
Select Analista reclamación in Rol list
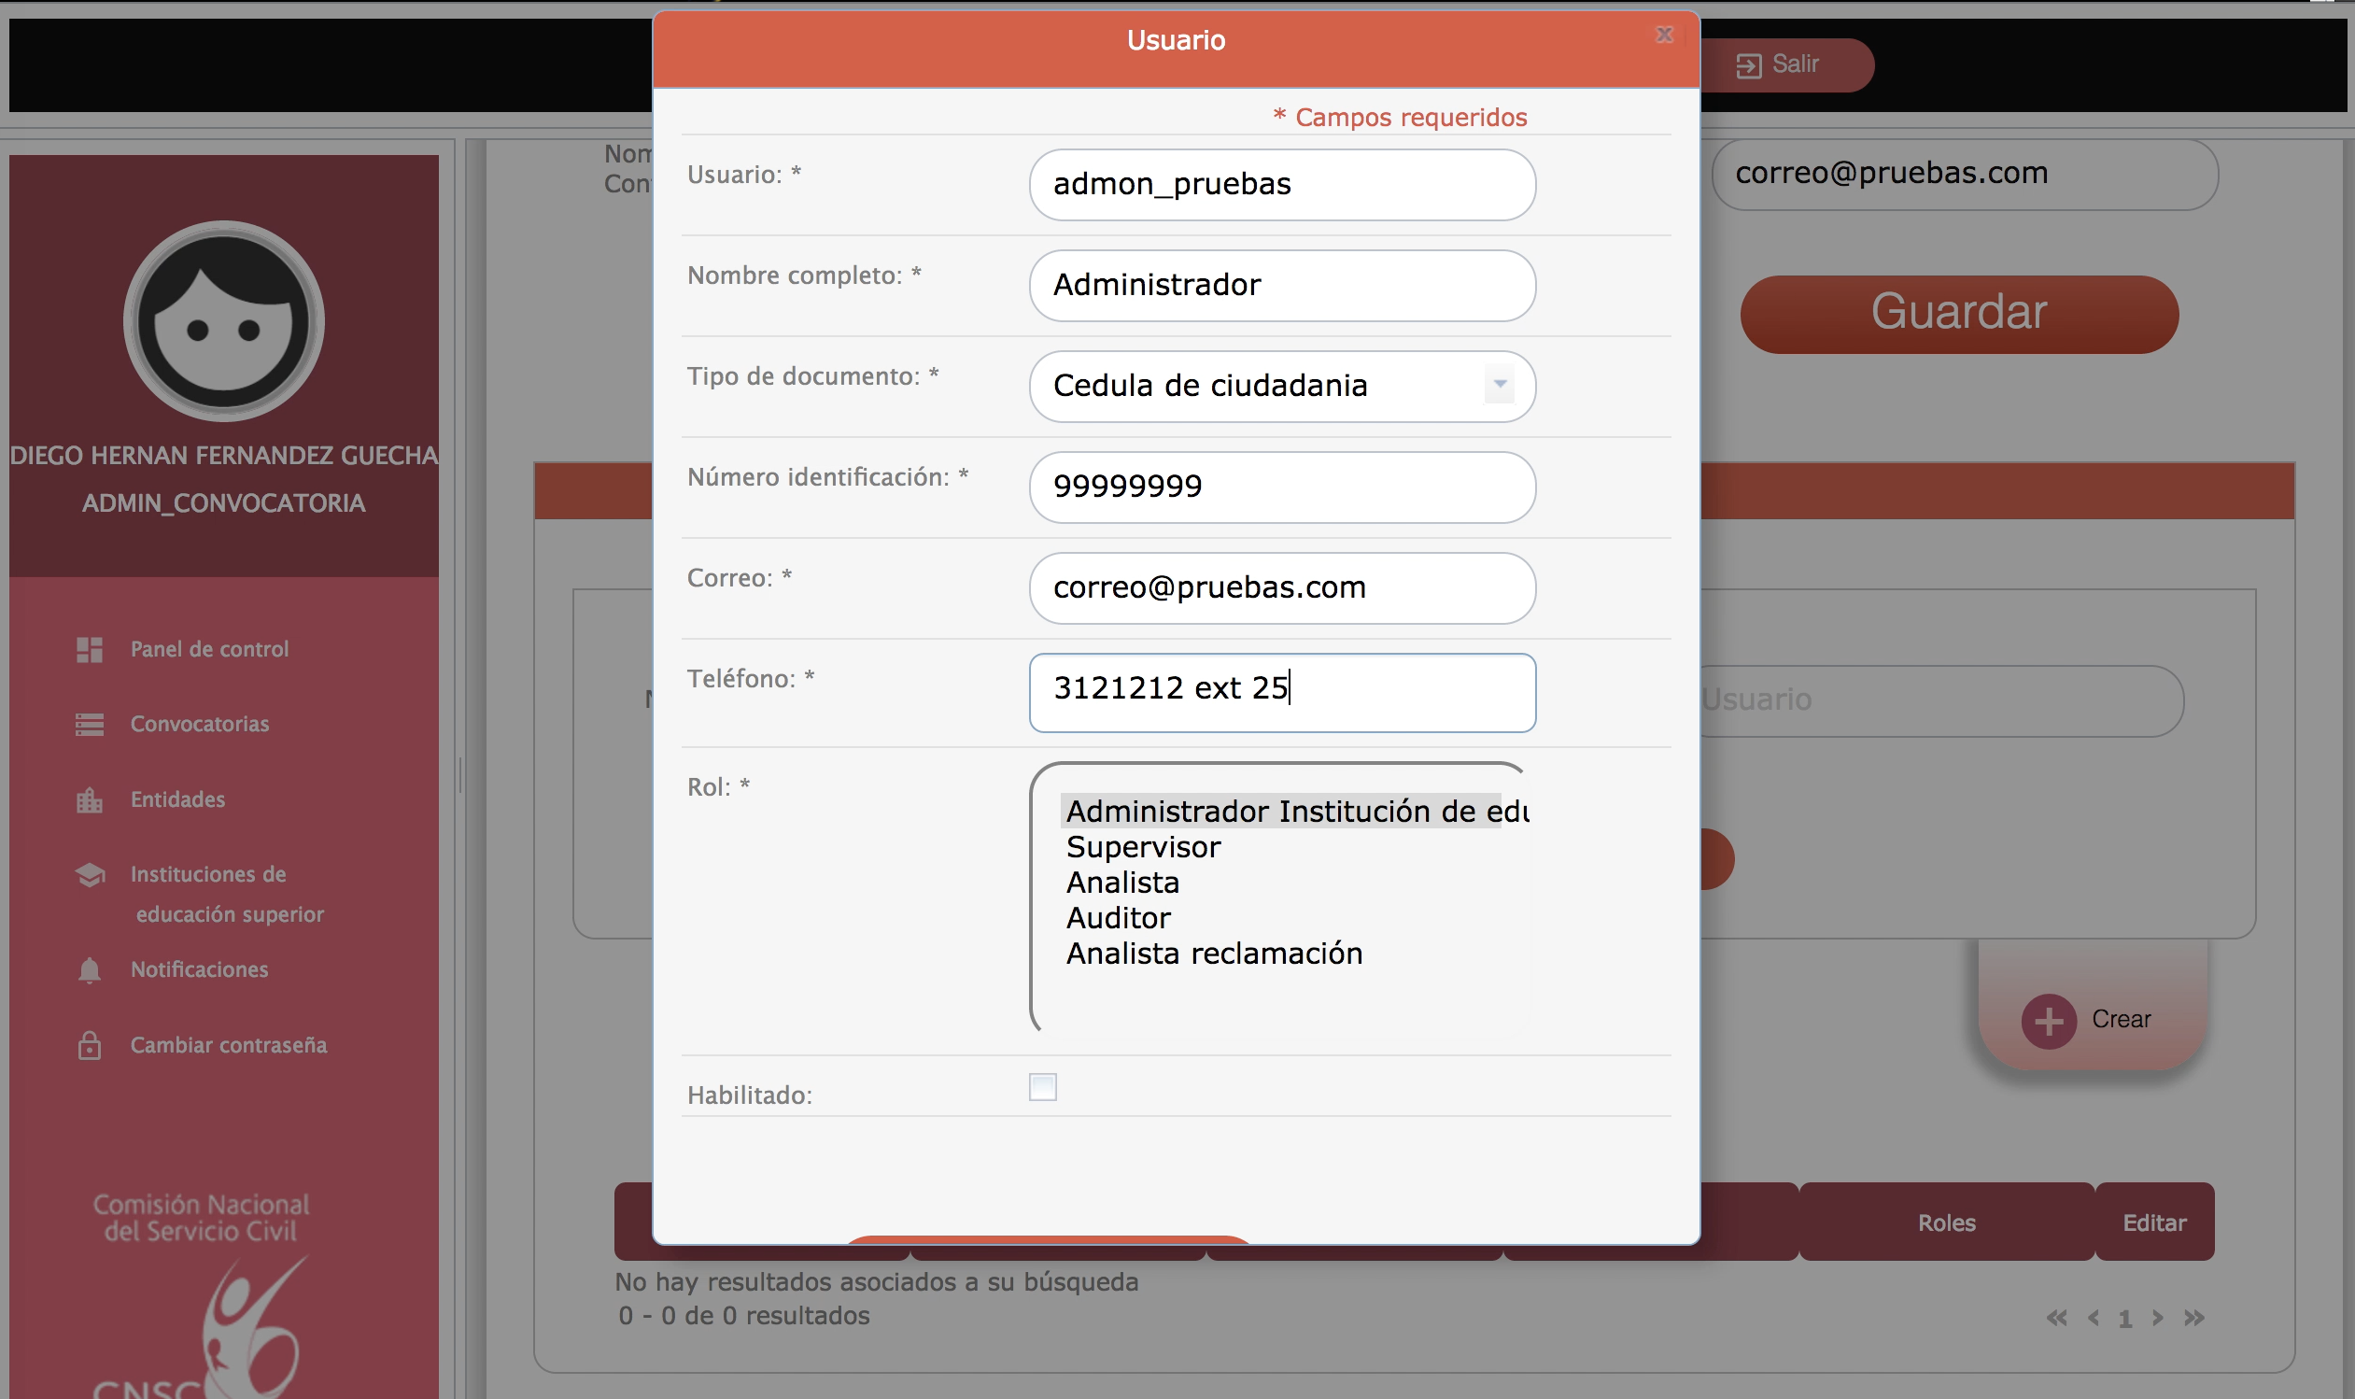pyautogui.click(x=1214, y=954)
